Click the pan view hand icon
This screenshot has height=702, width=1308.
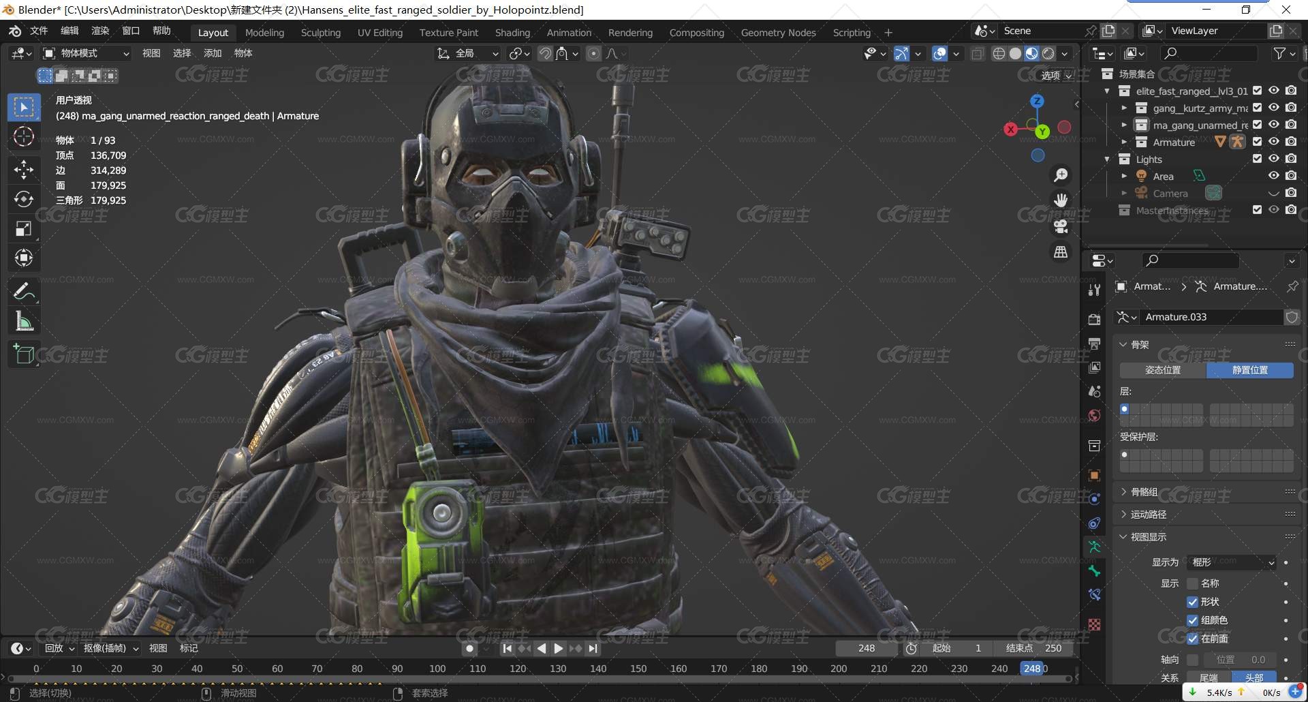[x=1061, y=200]
